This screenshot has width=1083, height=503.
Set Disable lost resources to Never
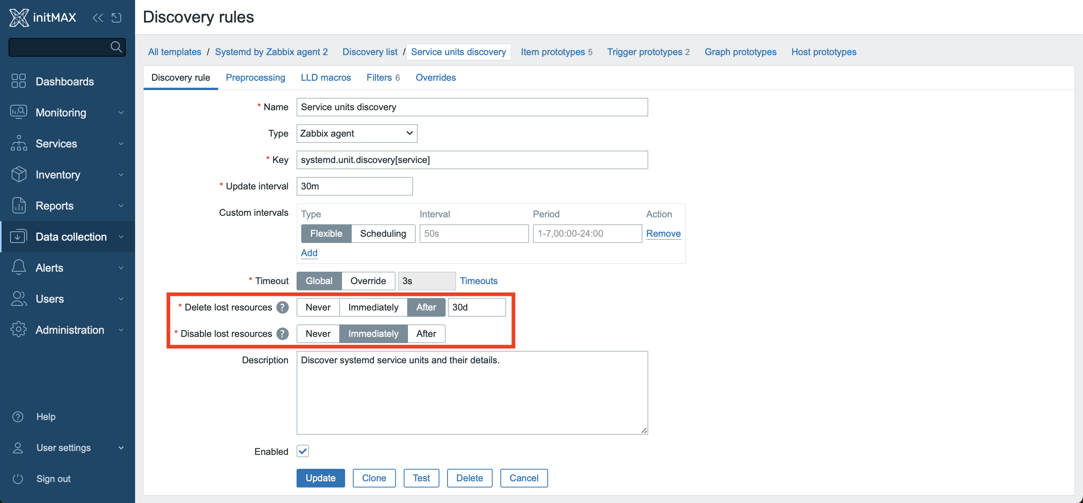click(318, 334)
